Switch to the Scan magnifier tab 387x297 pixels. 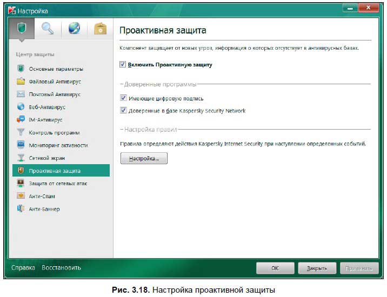(x=48, y=29)
